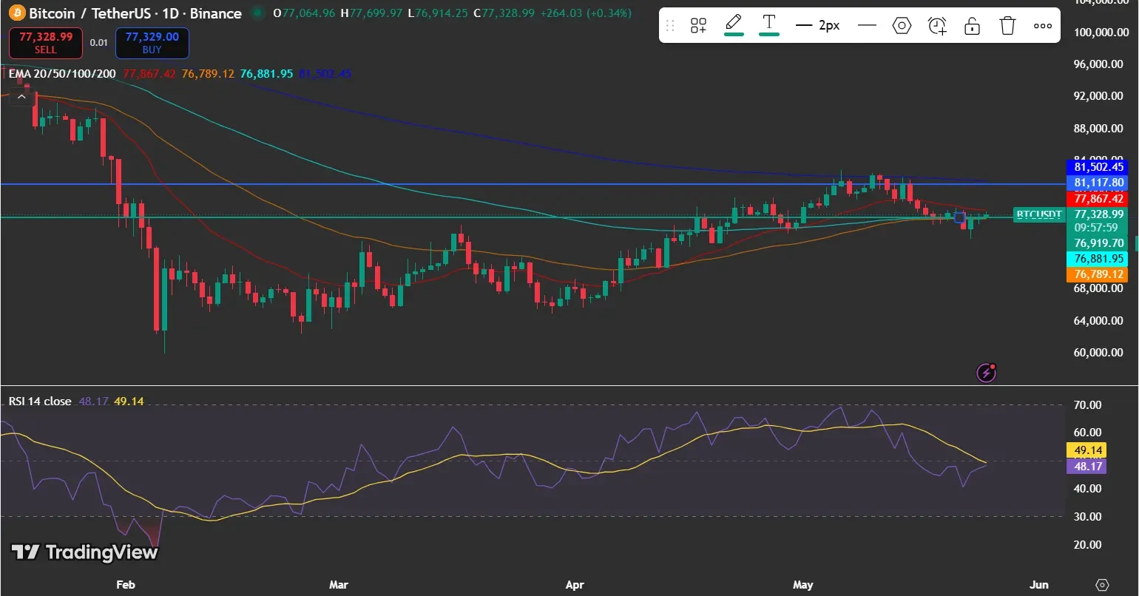Click the SELL 77,328.99 button
The width and height of the screenshot is (1139, 596).
(46, 43)
